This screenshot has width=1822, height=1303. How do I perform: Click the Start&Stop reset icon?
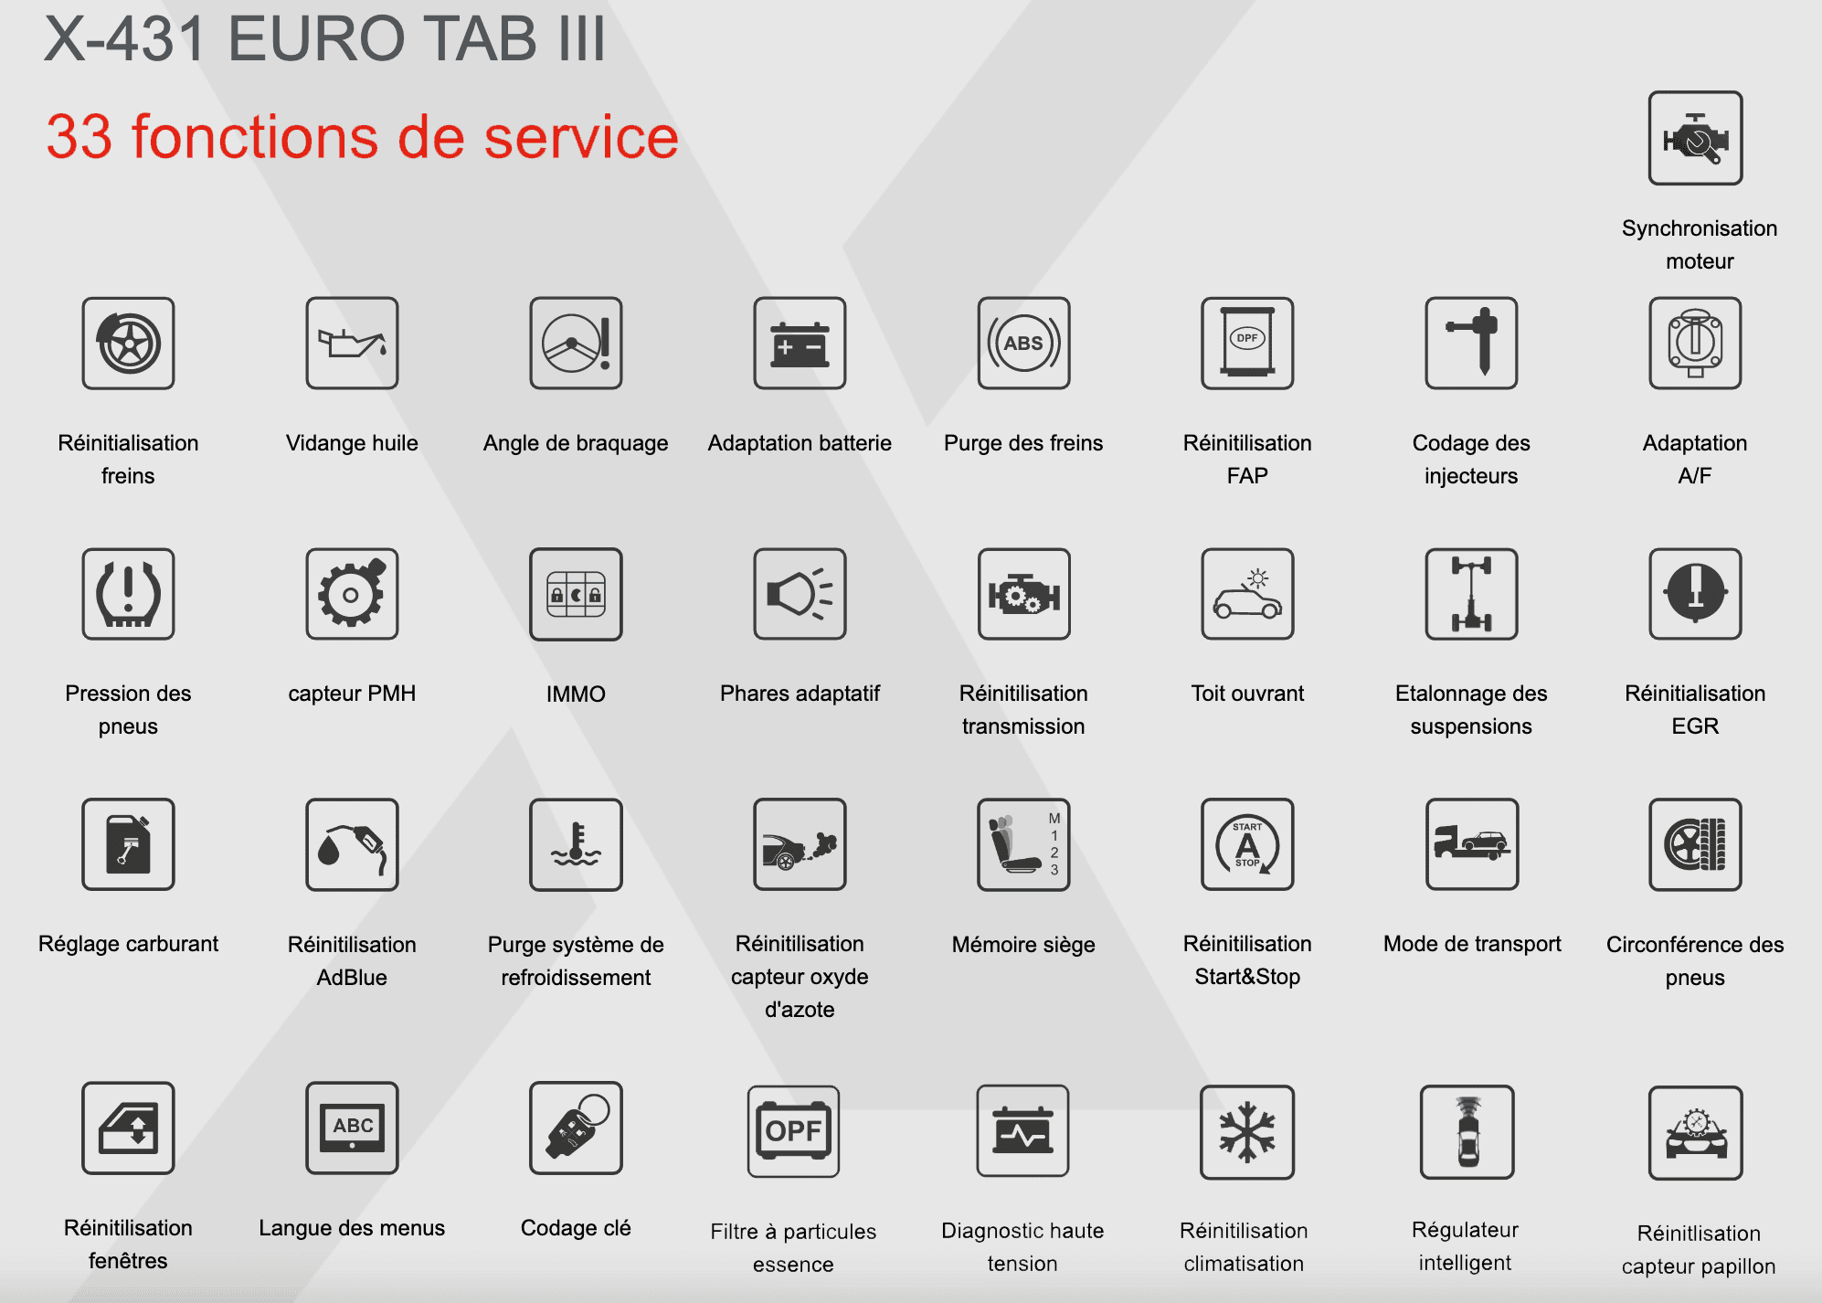1247,844
